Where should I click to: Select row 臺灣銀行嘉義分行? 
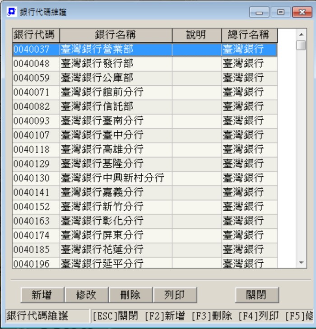tap(145, 193)
